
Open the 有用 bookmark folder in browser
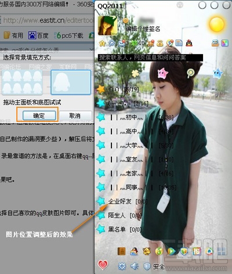[x=13, y=35]
